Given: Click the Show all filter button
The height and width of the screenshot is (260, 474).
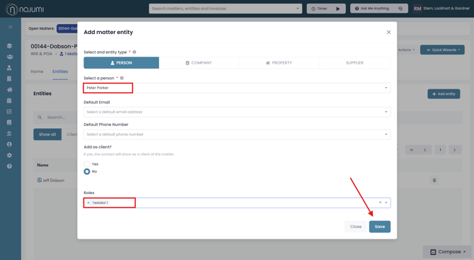Looking at the screenshot, I should [x=47, y=135].
